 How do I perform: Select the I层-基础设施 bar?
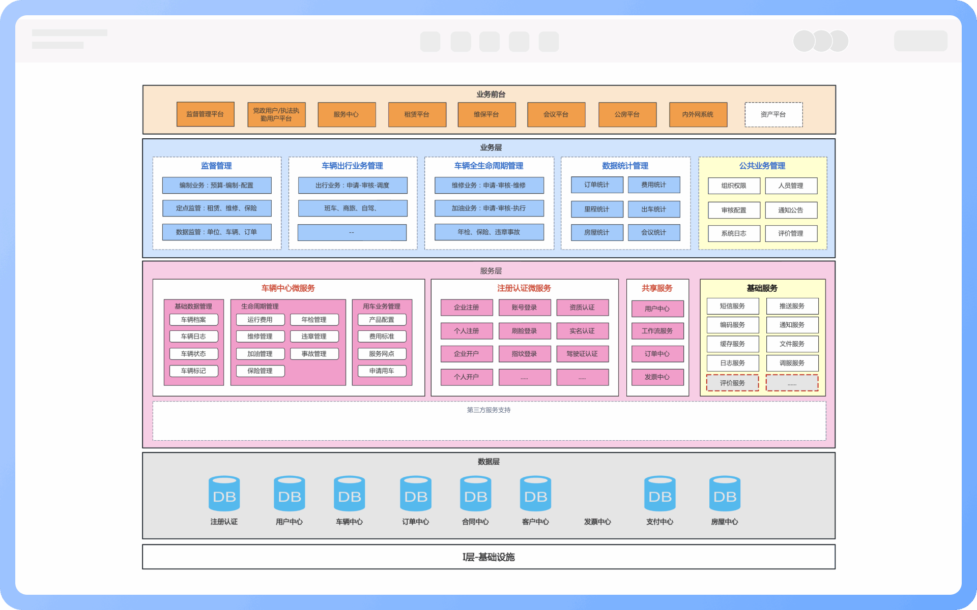489,557
